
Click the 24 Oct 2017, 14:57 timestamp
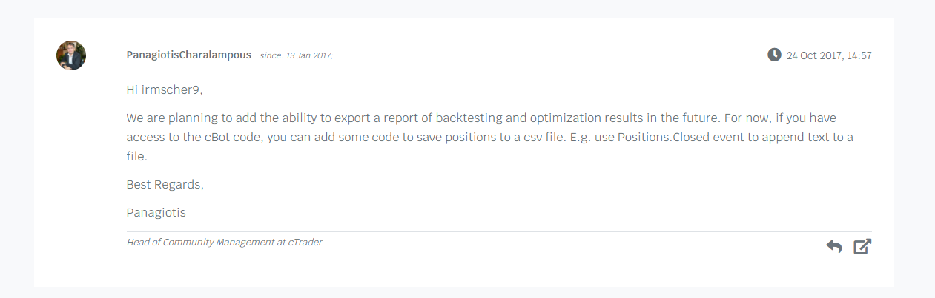click(829, 55)
